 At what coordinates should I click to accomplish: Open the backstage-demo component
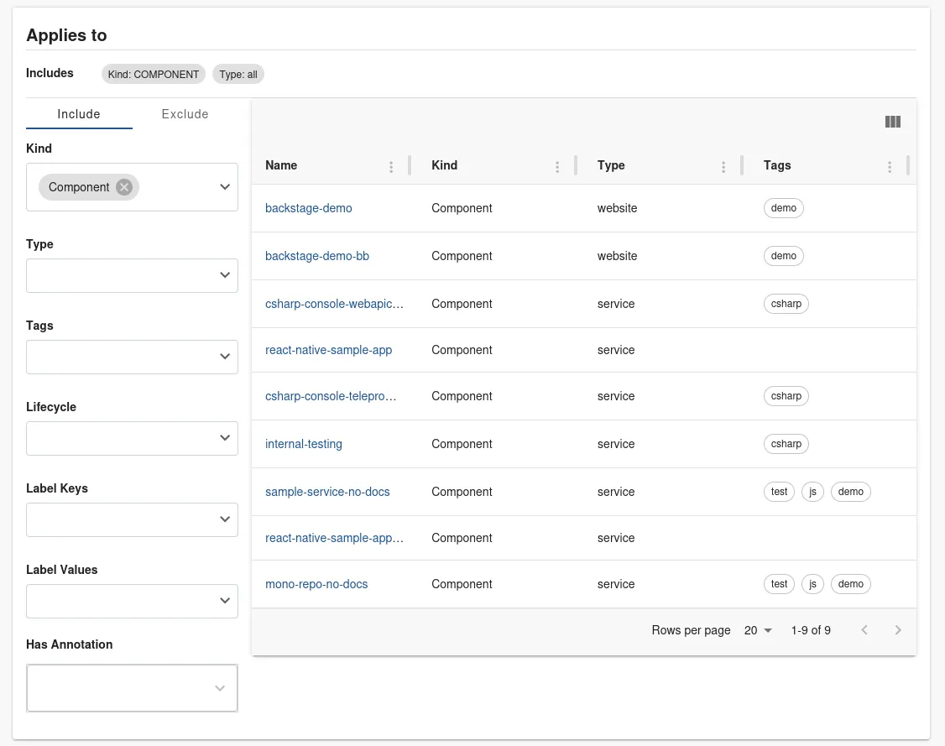click(x=309, y=207)
